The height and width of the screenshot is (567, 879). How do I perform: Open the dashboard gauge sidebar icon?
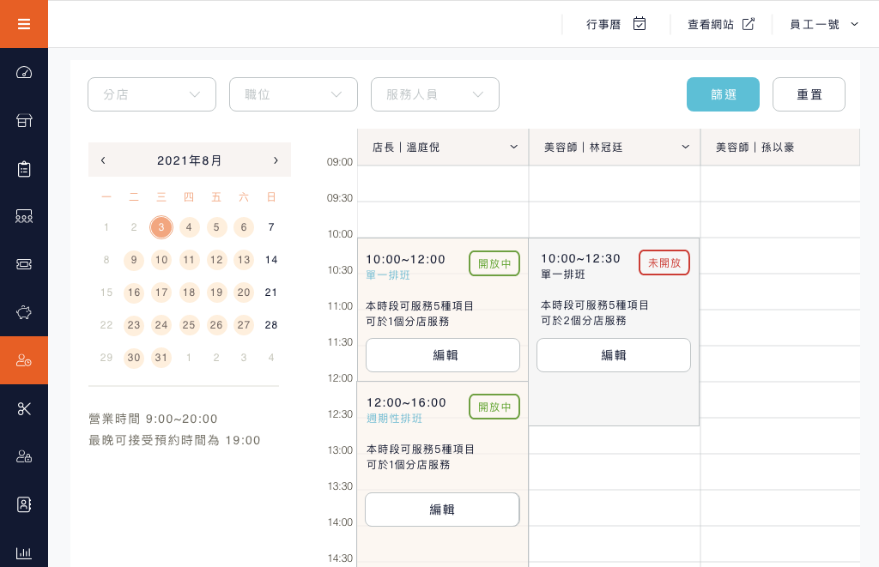pyautogui.click(x=23, y=72)
